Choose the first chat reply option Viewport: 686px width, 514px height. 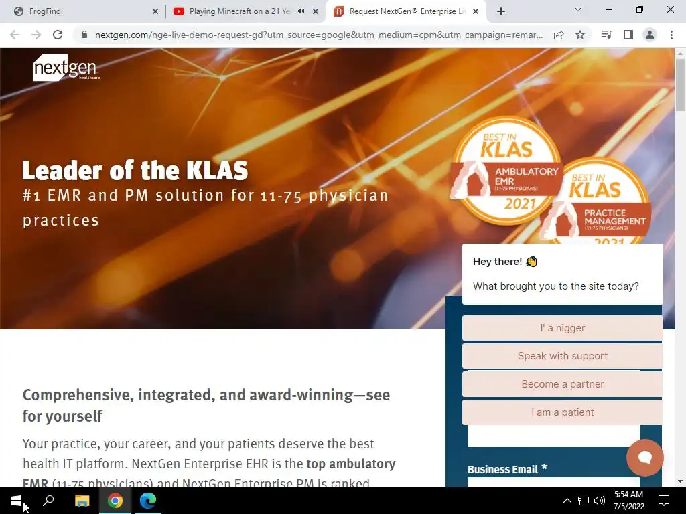(563, 328)
